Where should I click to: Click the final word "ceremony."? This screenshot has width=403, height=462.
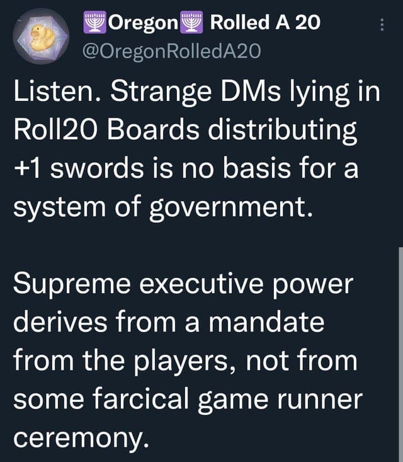point(82,436)
